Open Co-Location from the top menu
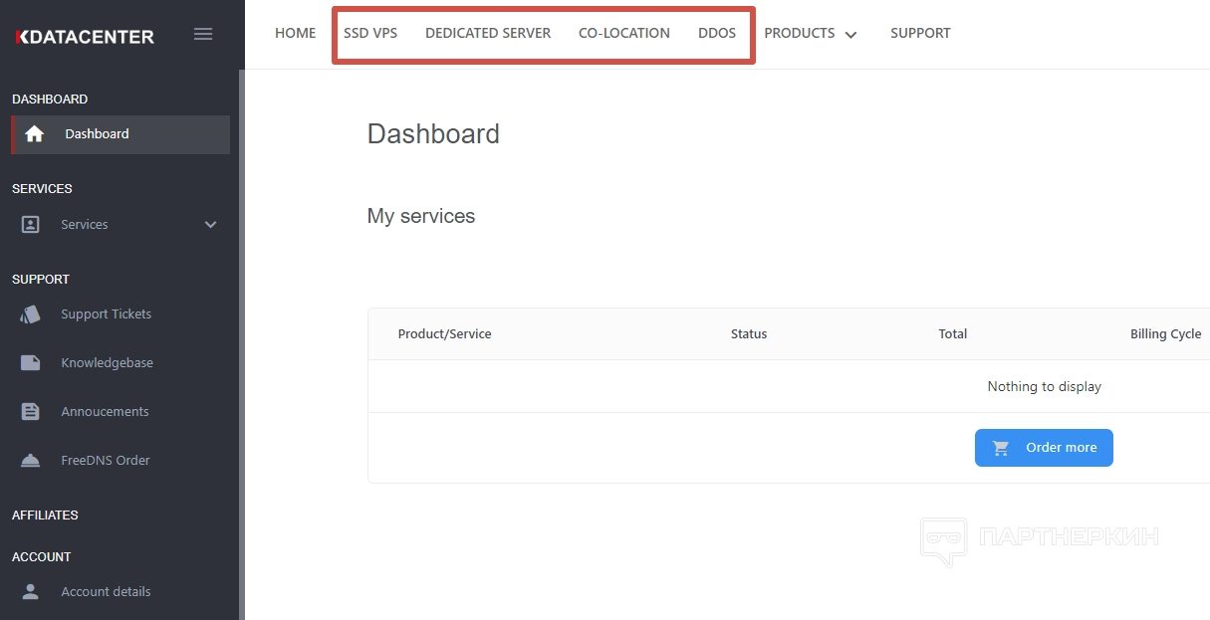The image size is (1210, 620). point(624,33)
